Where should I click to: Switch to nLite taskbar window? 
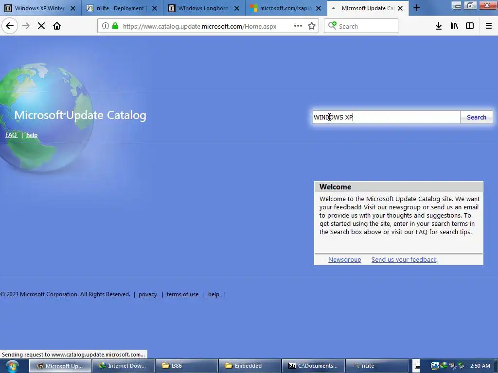(376, 366)
